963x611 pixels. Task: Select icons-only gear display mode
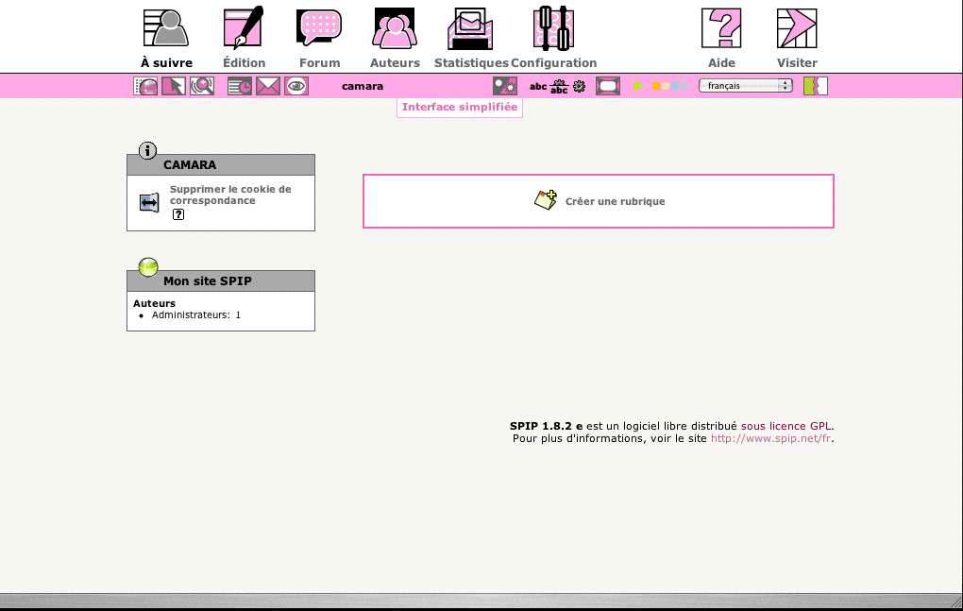click(579, 87)
